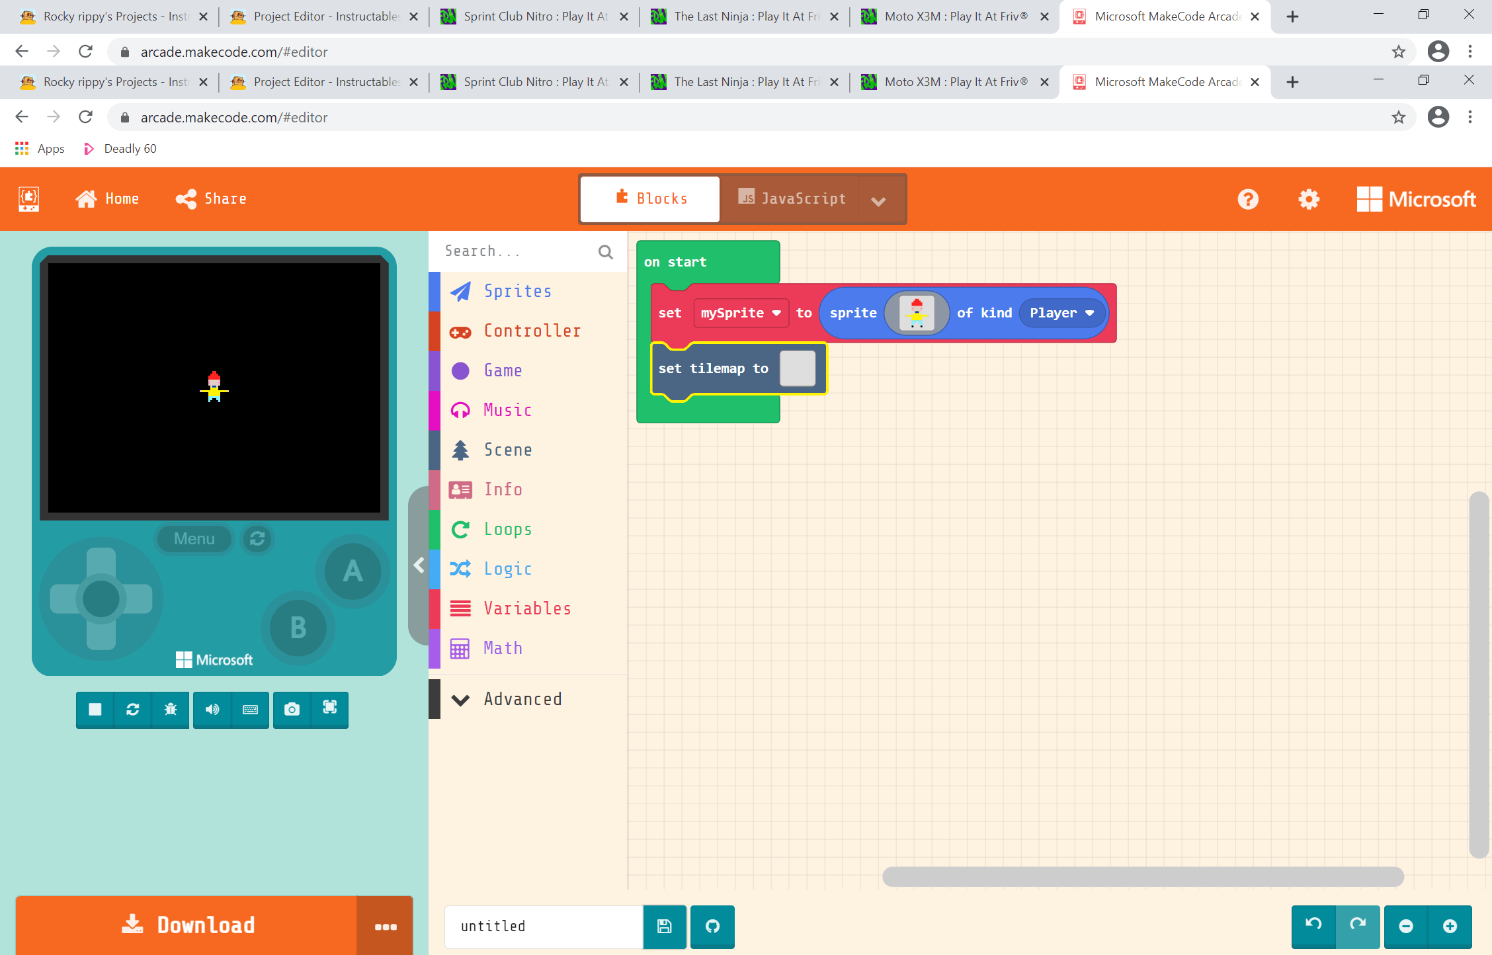The height and width of the screenshot is (955, 1492).
Task: Launch the simulator debugger
Action: pos(171,710)
